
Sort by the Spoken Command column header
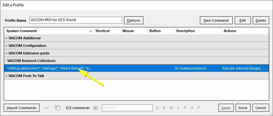(x=49, y=31)
